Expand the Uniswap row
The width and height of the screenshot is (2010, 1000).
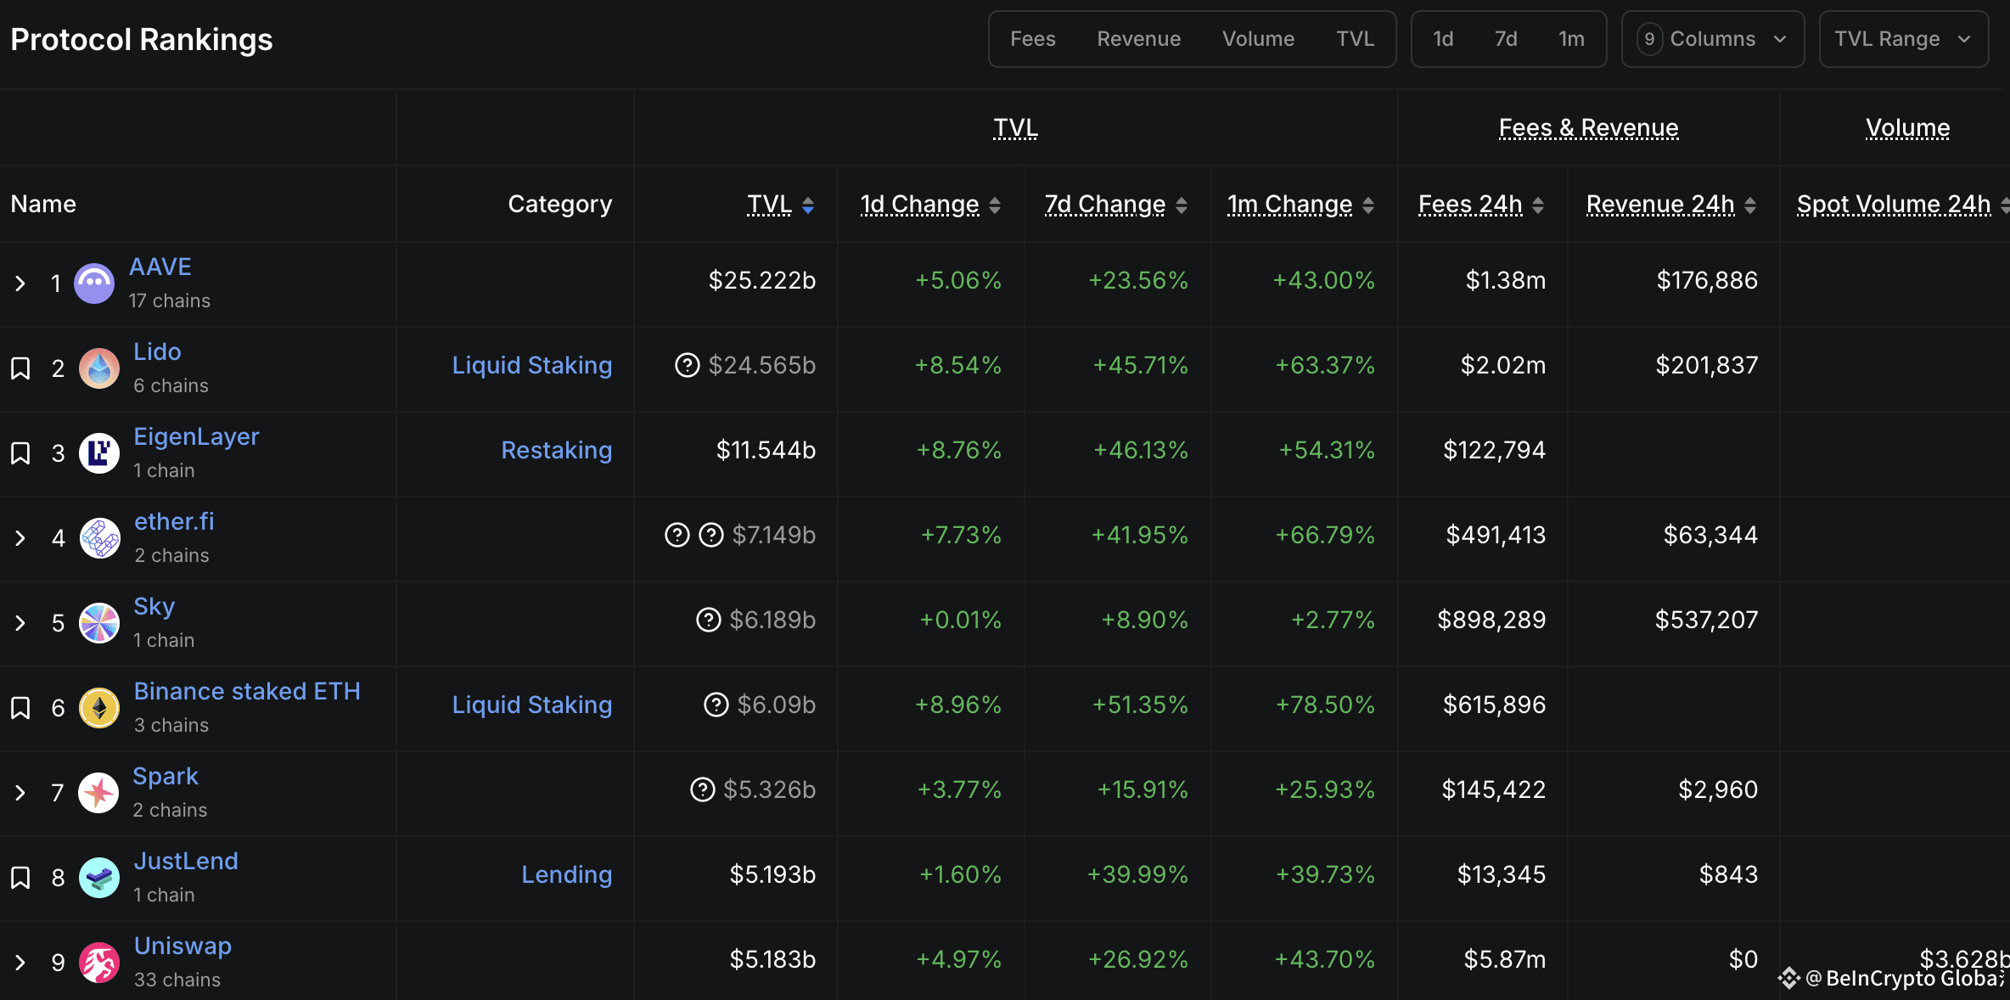pyautogui.click(x=20, y=963)
